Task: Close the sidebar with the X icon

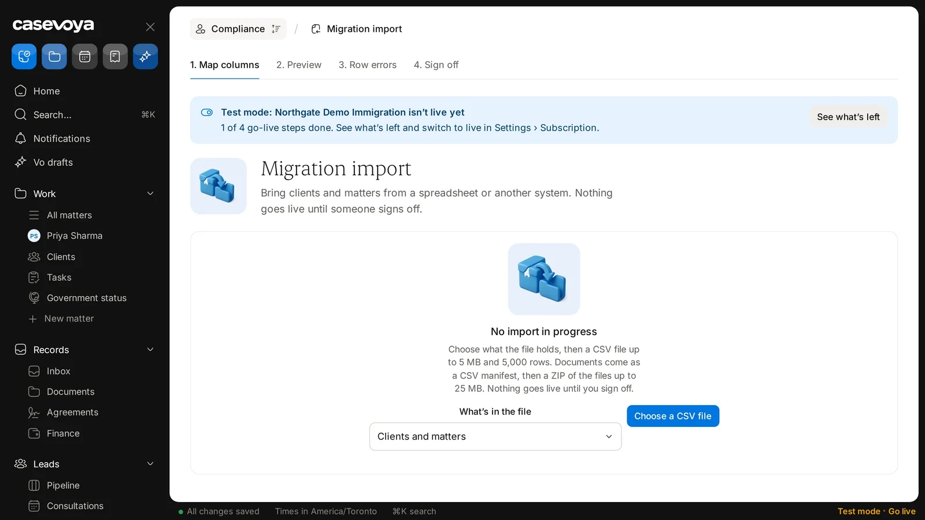Action: 150,27
